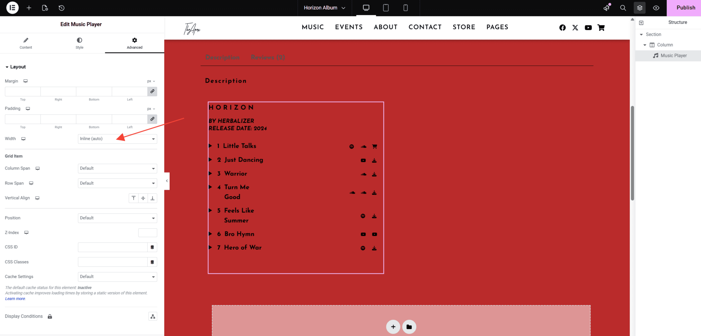Toggle preview changes eye icon
Viewport: 701px width, 336px height.
click(x=656, y=8)
